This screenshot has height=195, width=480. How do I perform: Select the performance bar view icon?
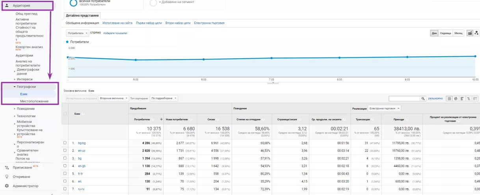point(462,98)
